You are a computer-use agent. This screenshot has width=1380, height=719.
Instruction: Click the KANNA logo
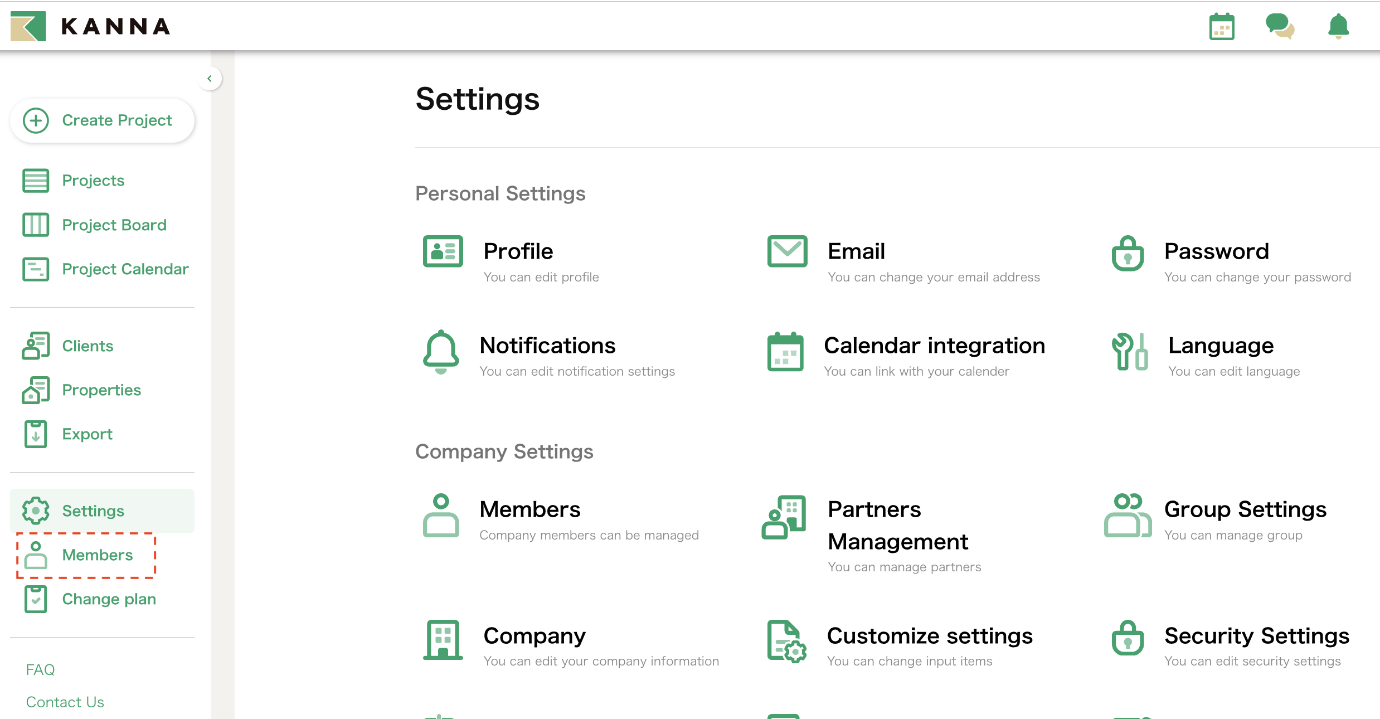tap(90, 26)
